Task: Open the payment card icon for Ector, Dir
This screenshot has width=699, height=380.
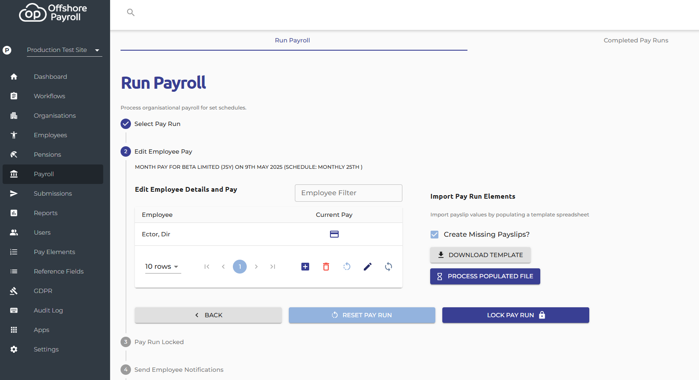Action: point(334,234)
